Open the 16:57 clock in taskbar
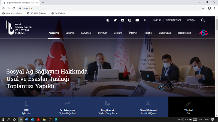The height and width of the screenshot is (122, 218). pyautogui.click(x=207, y=120)
